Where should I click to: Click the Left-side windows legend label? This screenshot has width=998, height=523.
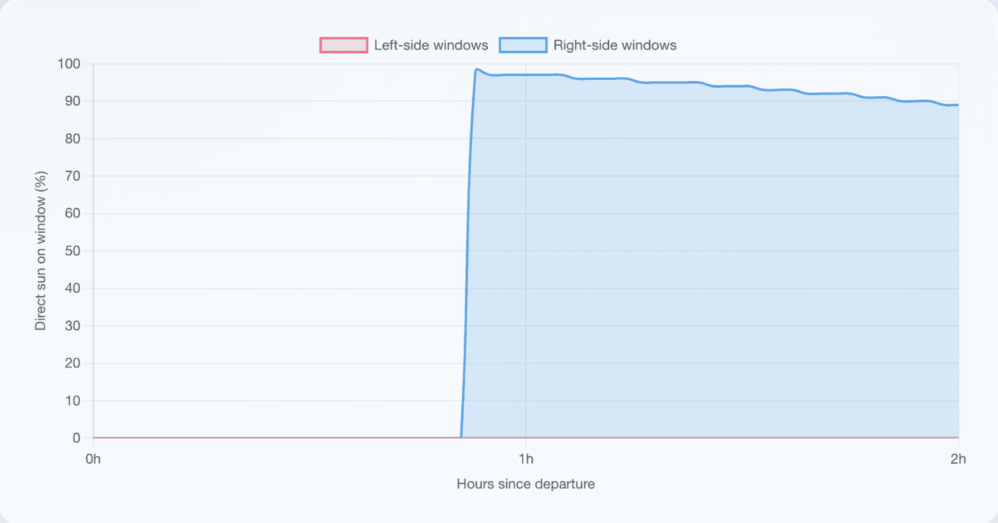pyautogui.click(x=431, y=46)
